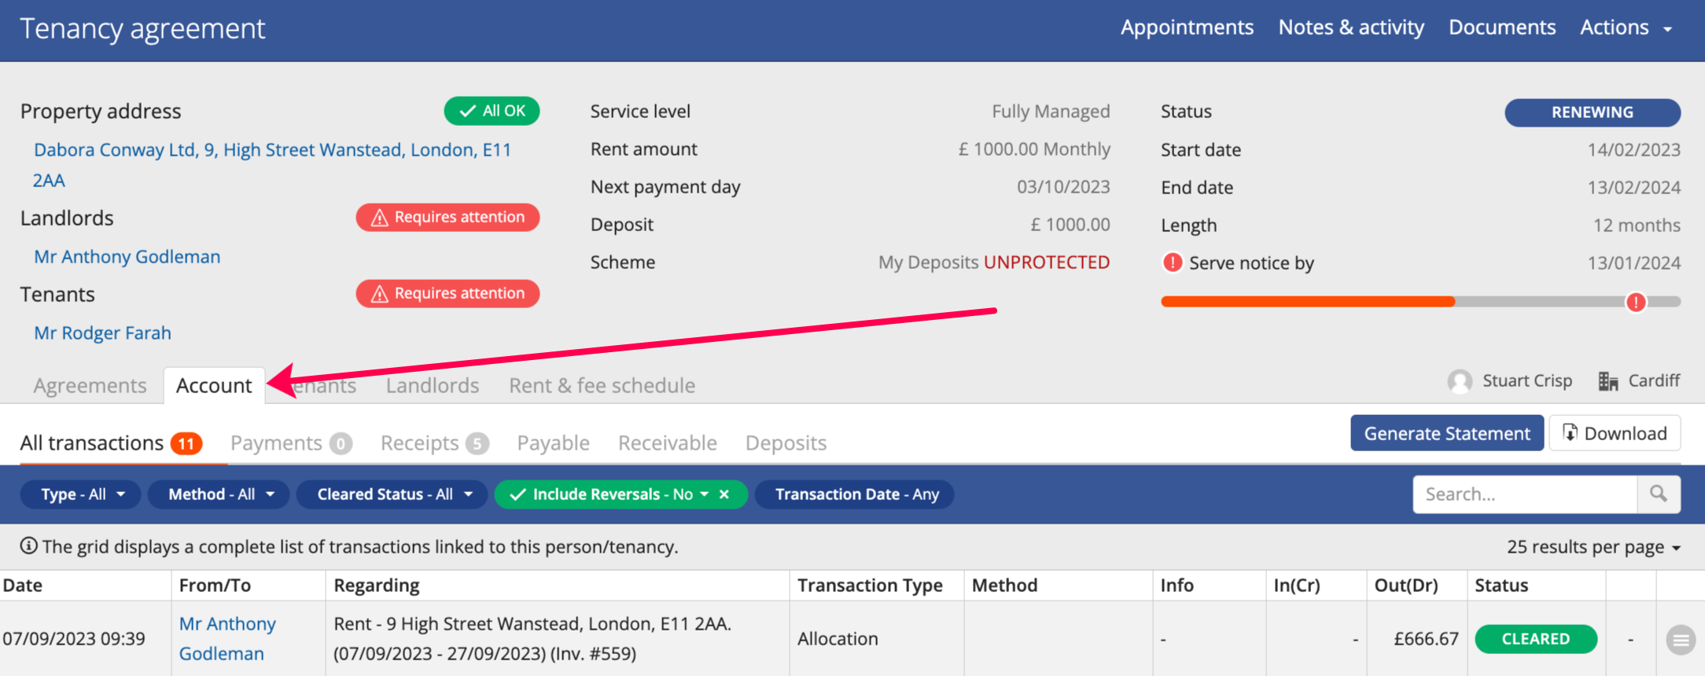Switch to the Rent & fee schedule tab
1705x676 pixels.
[602, 386]
